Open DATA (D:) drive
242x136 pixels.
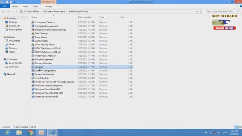14,66
